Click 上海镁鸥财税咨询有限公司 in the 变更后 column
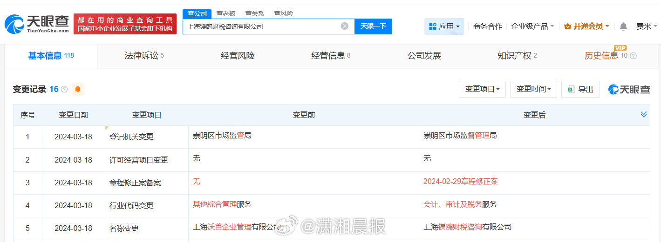Image resolution: width=661 pixels, height=242 pixels. click(x=467, y=227)
